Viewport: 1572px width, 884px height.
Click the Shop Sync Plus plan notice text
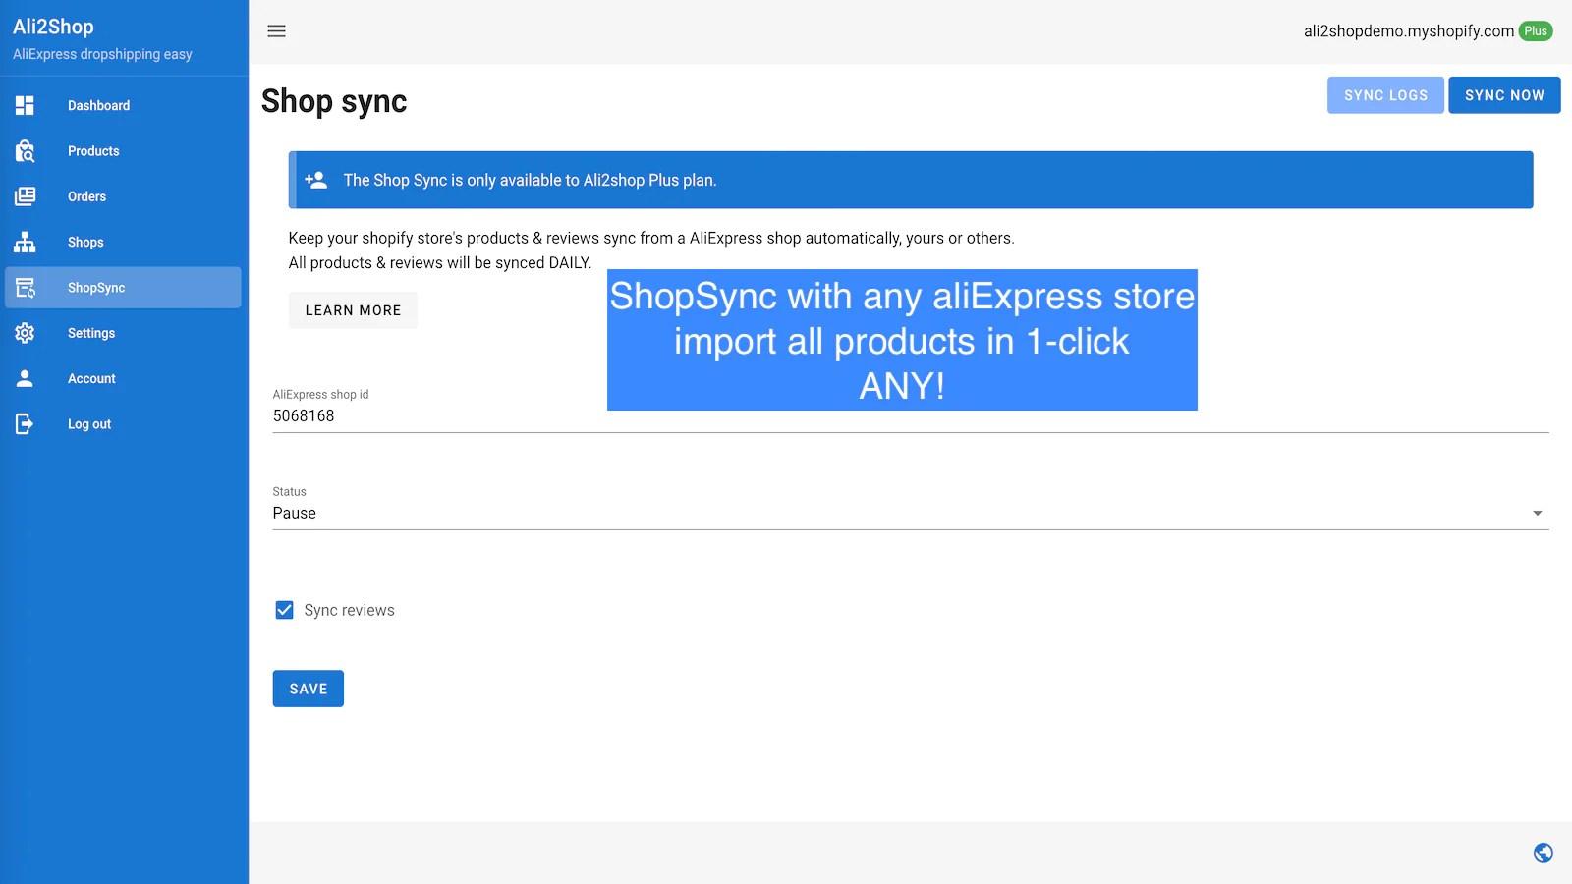[x=531, y=180]
